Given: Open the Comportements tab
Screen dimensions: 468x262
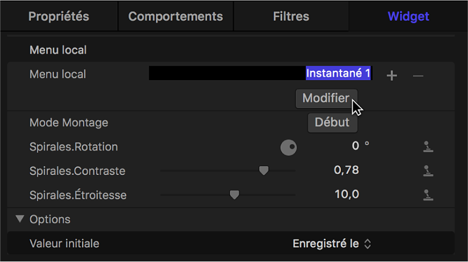Looking at the screenshot, I should tap(175, 16).
